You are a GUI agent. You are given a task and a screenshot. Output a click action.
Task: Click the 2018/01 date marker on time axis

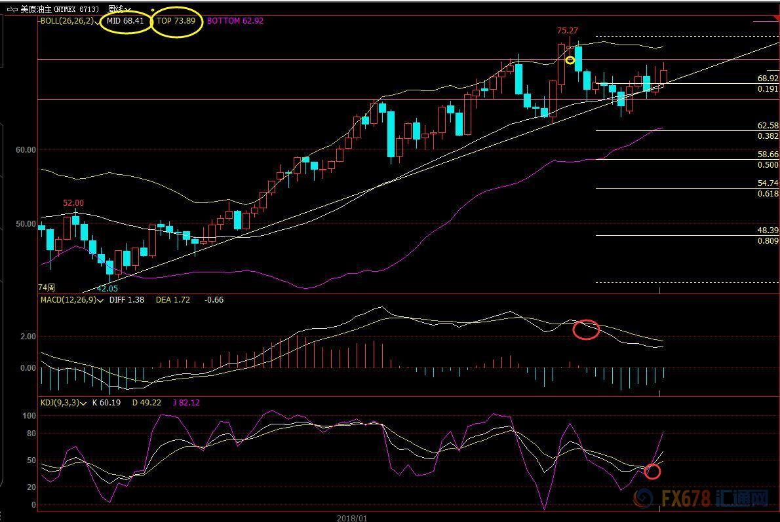[x=352, y=517]
